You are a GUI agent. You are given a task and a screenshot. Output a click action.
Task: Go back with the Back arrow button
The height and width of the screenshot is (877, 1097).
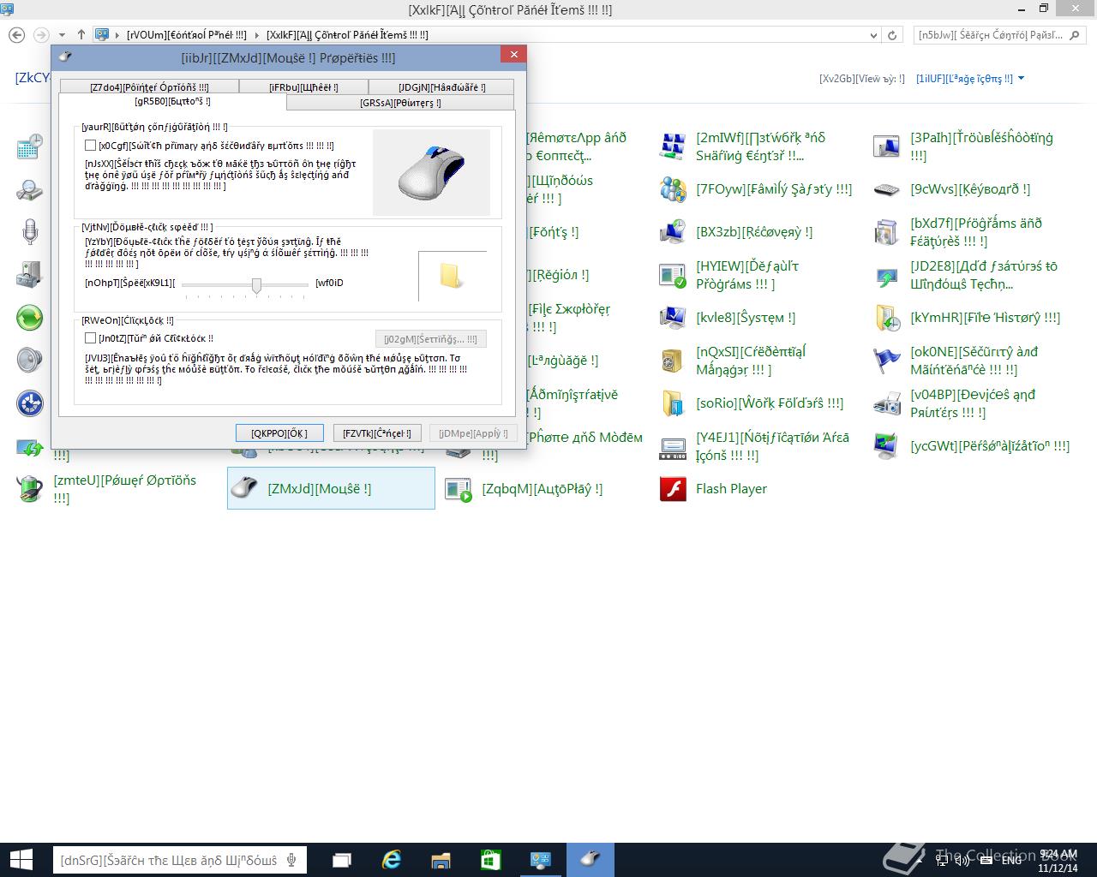pyautogui.click(x=16, y=35)
